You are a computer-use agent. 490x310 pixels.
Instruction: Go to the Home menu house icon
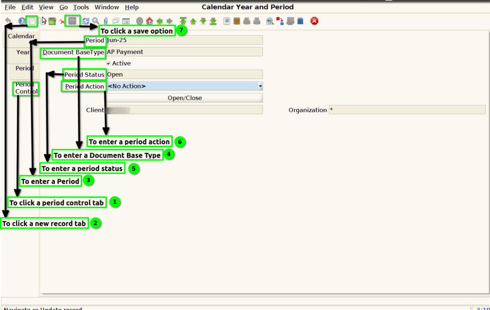149,21
